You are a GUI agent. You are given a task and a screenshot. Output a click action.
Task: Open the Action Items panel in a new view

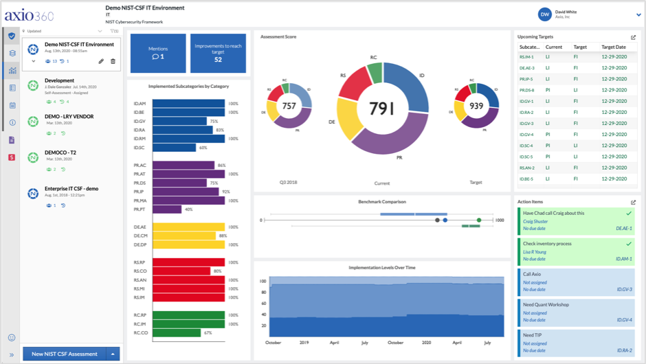(633, 202)
